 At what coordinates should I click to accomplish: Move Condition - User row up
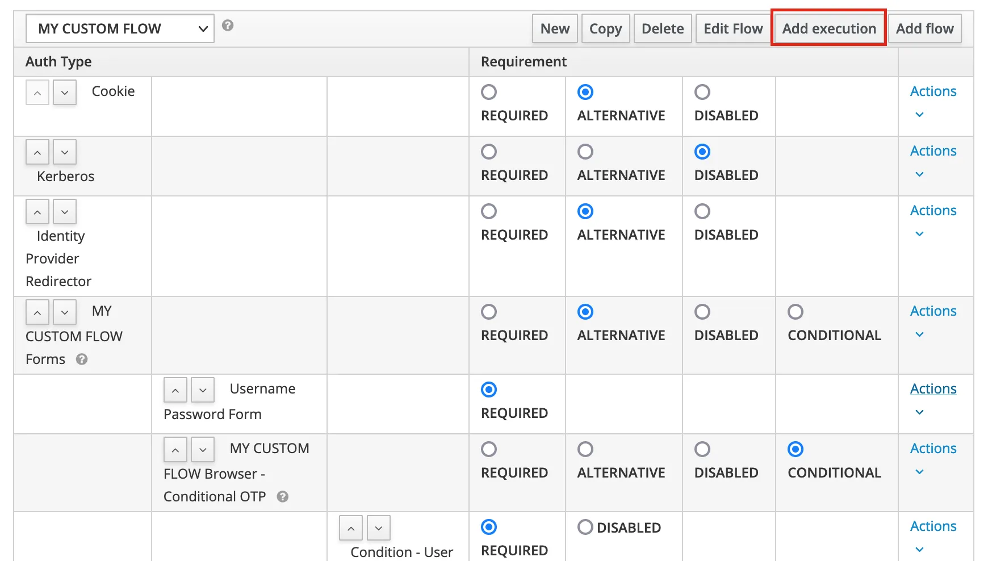coord(351,528)
